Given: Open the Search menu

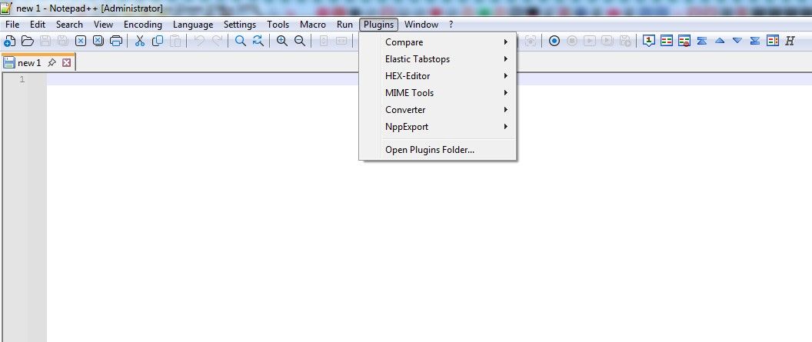Looking at the screenshot, I should (69, 25).
